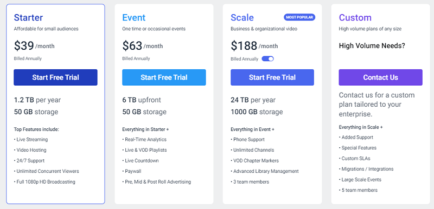The height and width of the screenshot is (209, 434).
Task: Click the $188 /month price
Action: pyautogui.click(x=254, y=46)
